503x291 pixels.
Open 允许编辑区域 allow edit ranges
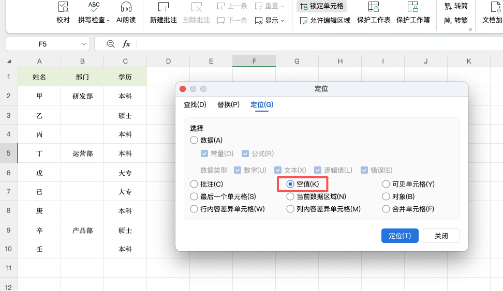[x=325, y=21]
